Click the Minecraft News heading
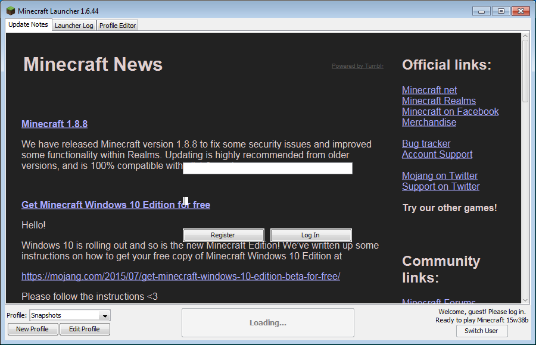This screenshot has height=345, width=536. pyautogui.click(x=93, y=64)
